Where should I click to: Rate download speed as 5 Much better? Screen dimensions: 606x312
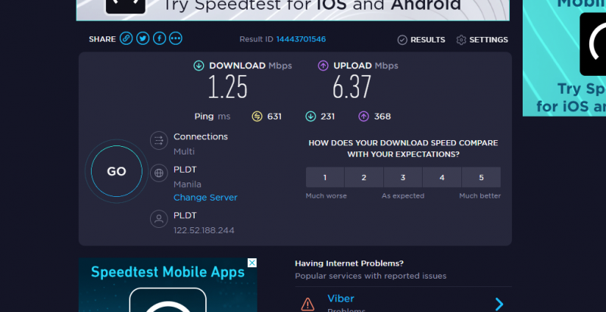[481, 177]
